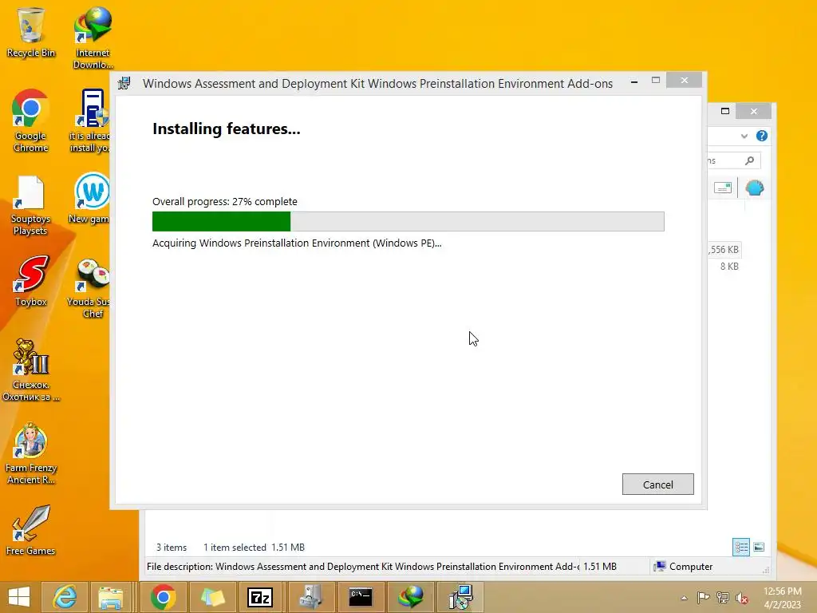Switch Explorer to details view

pos(741,547)
